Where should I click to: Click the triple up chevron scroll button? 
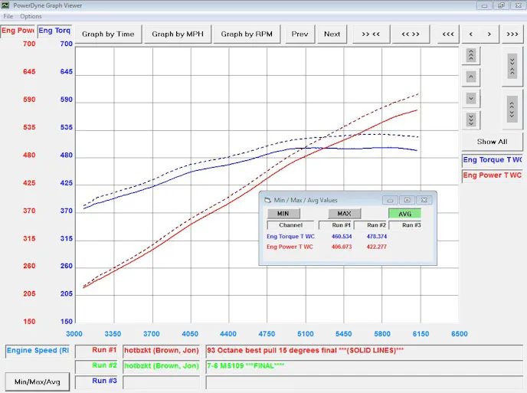click(471, 56)
